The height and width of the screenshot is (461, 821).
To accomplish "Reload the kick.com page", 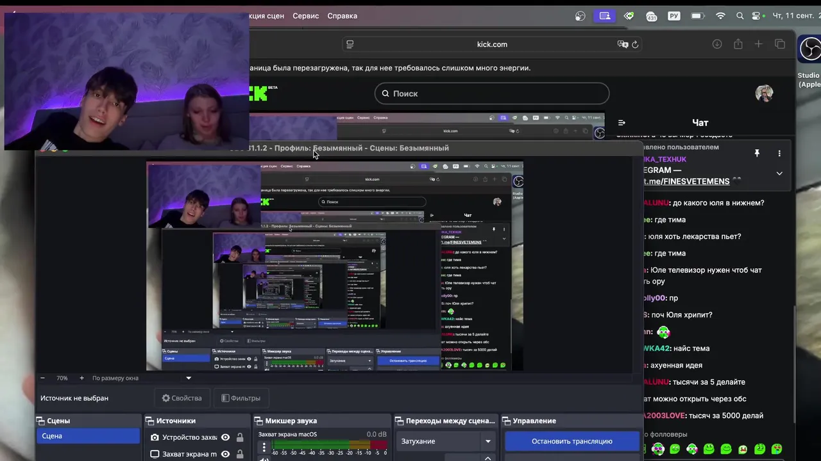I will [x=635, y=44].
